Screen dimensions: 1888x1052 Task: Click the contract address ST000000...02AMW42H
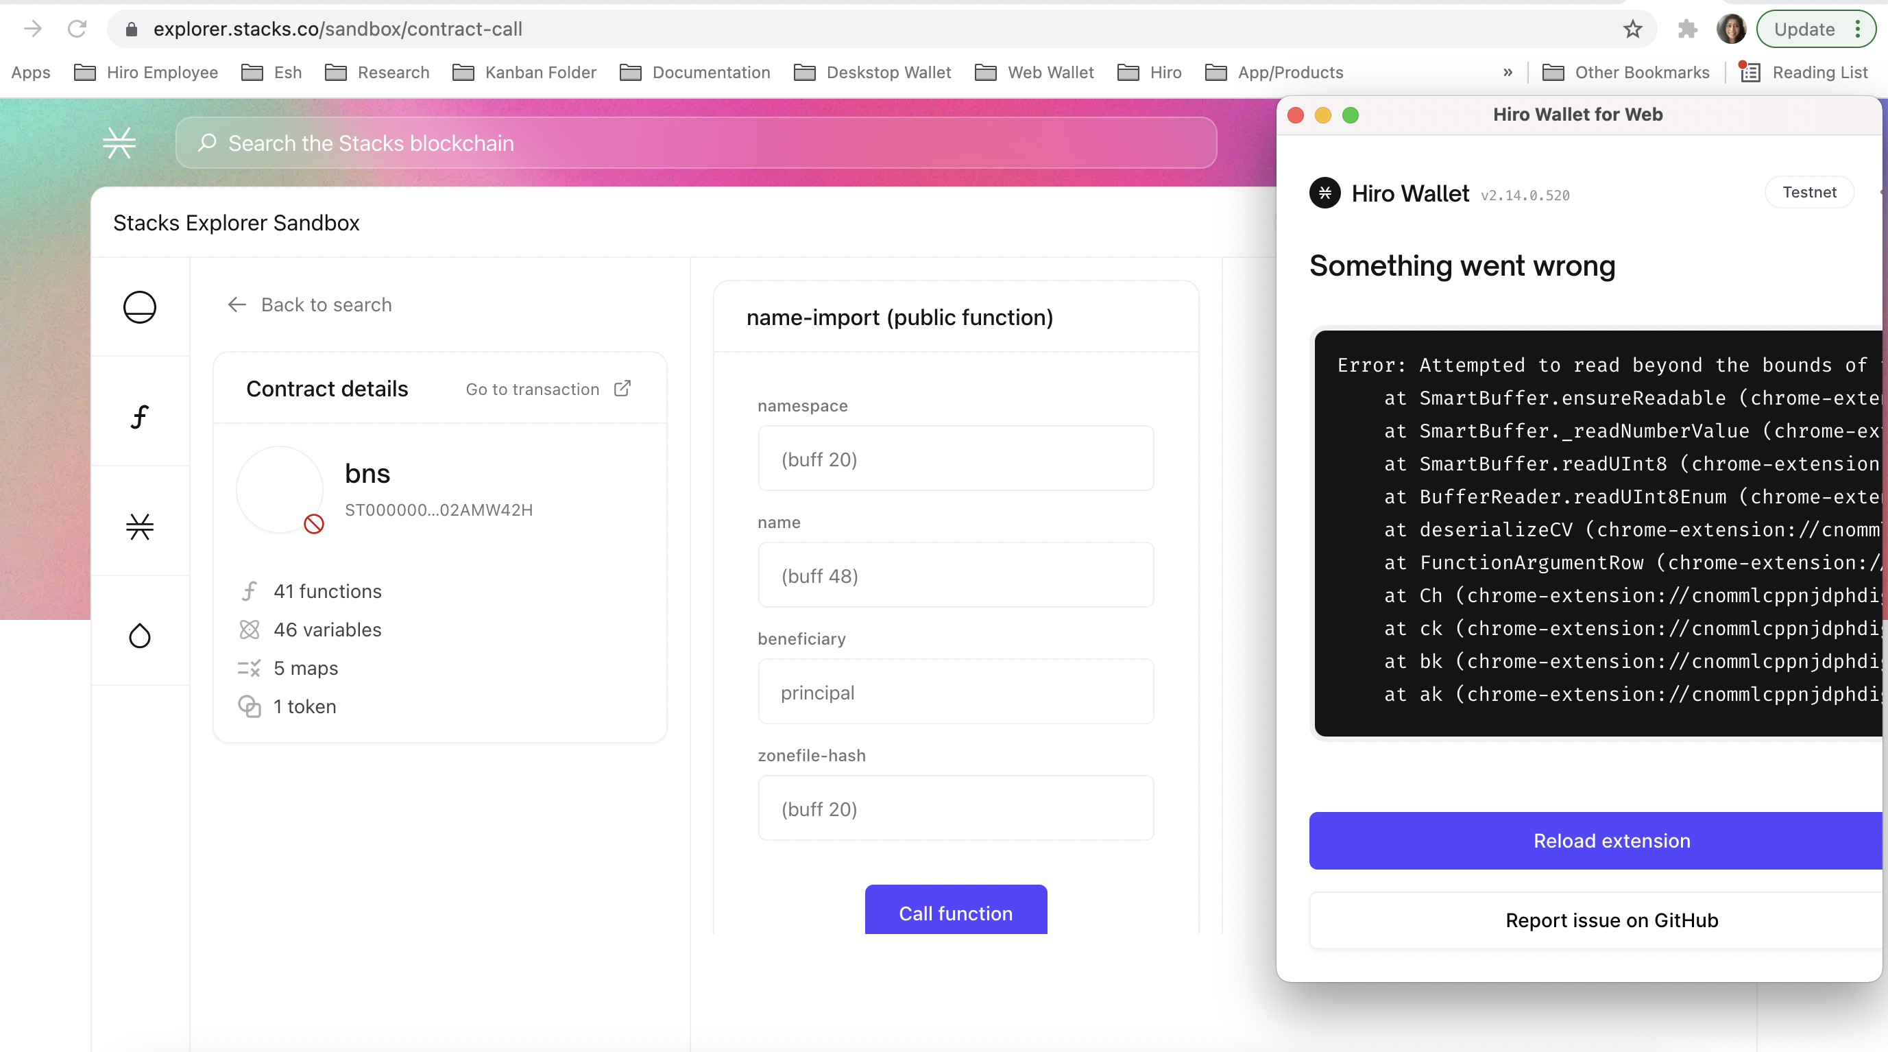tap(439, 510)
